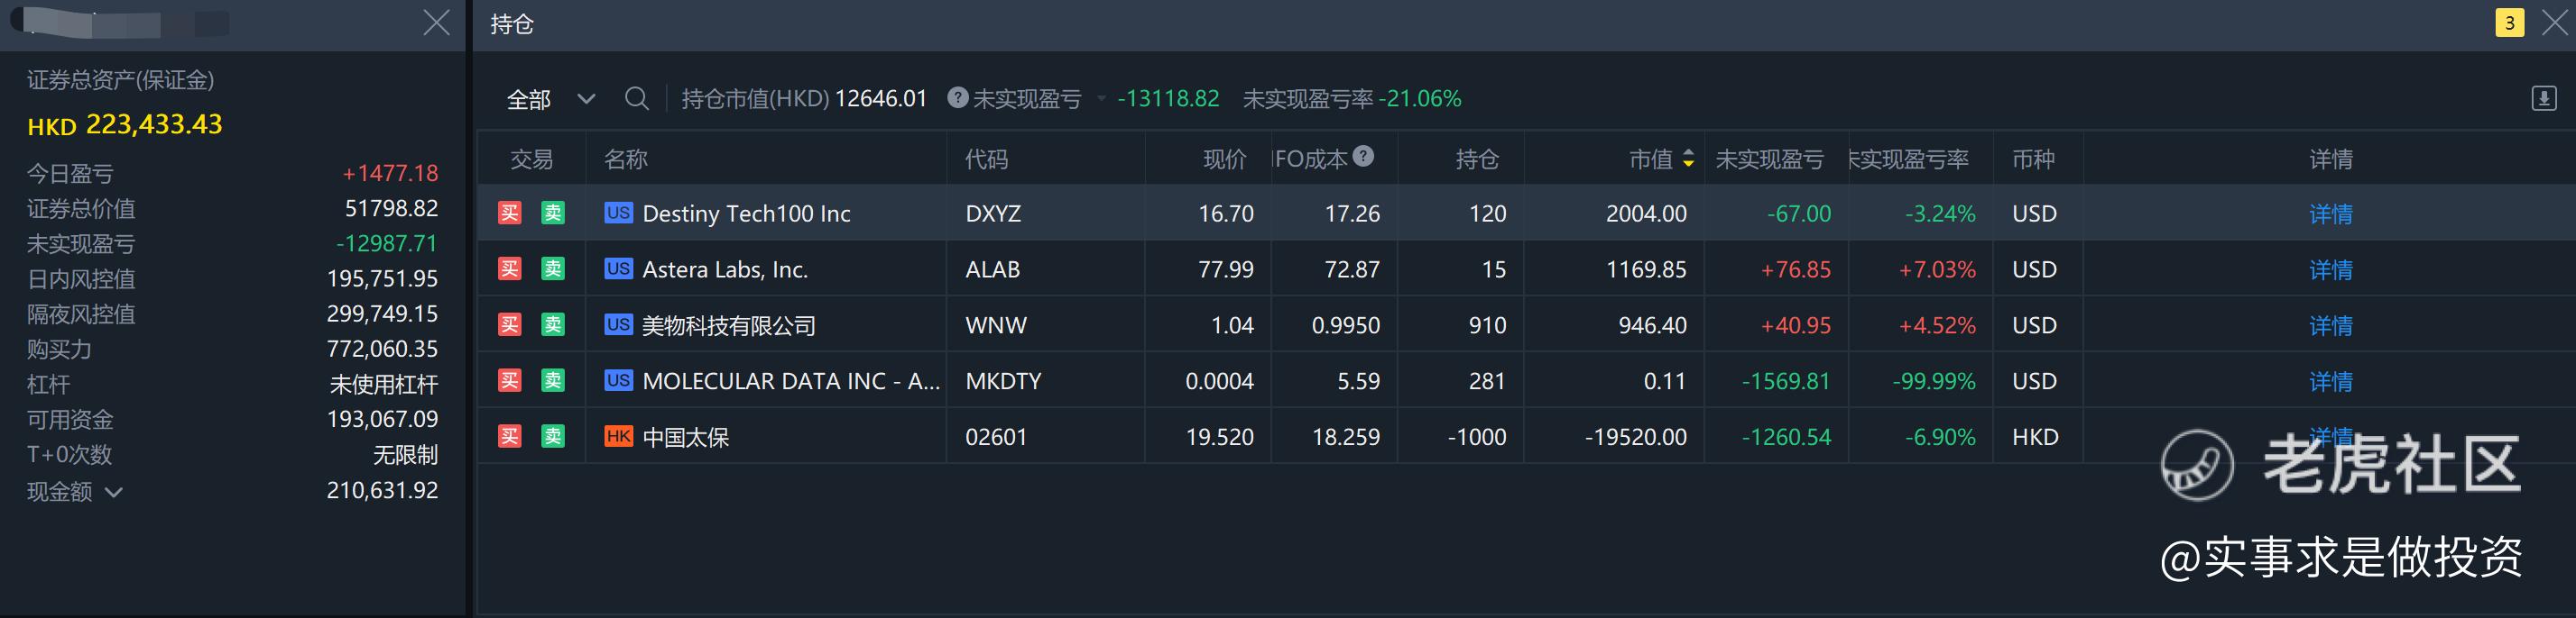Image resolution: width=2576 pixels, height=618 pixels.
Task: Click the yellow notification badge 3
Action: tap(2510, 23)
